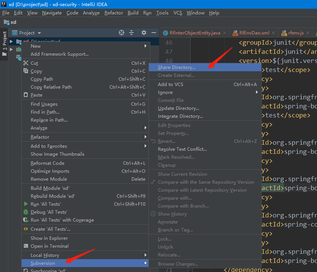Click the RfInterObjectEntity.java class icon
Screen dimensions: 317x272
coord(166,33)
